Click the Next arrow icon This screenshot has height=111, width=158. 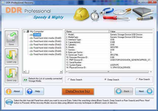150,91
